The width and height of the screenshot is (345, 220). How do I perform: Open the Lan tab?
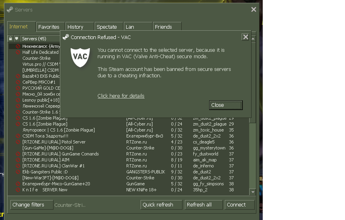click(138, 27)
